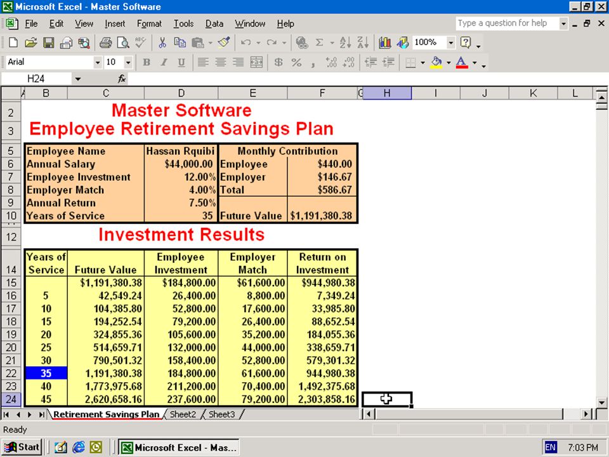Click the Excel Help question icon
The image size is (609, 457).
pos(465,43)
